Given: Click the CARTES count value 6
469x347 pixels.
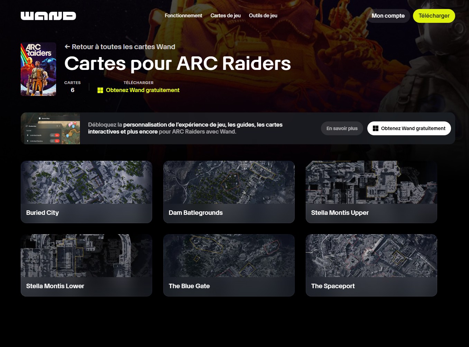Looking at the screenshot, I should click(73, 90).
